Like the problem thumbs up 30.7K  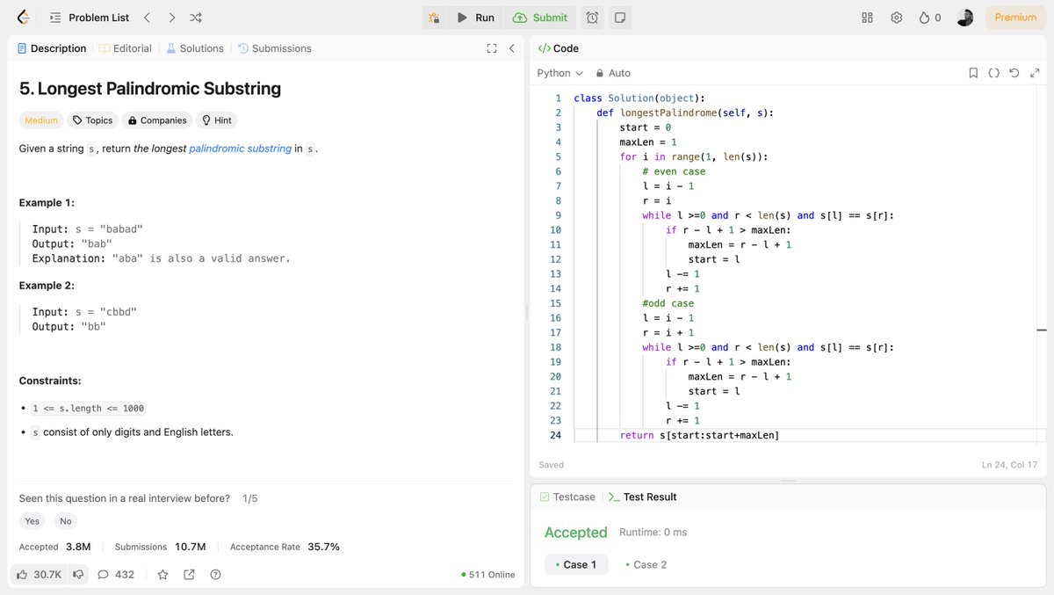39,575
